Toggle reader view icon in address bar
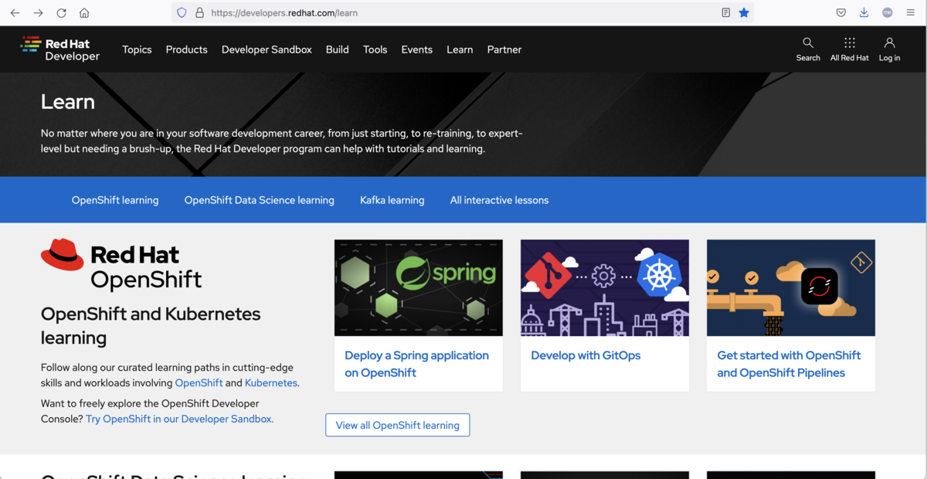The width and height of the screenshot is (927, 479). (x=725, y=13)
